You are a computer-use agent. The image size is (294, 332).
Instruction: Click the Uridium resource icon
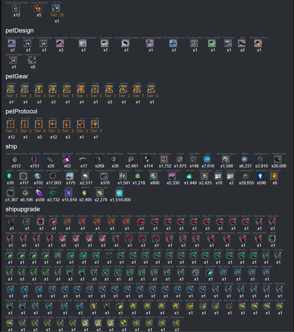120,193
